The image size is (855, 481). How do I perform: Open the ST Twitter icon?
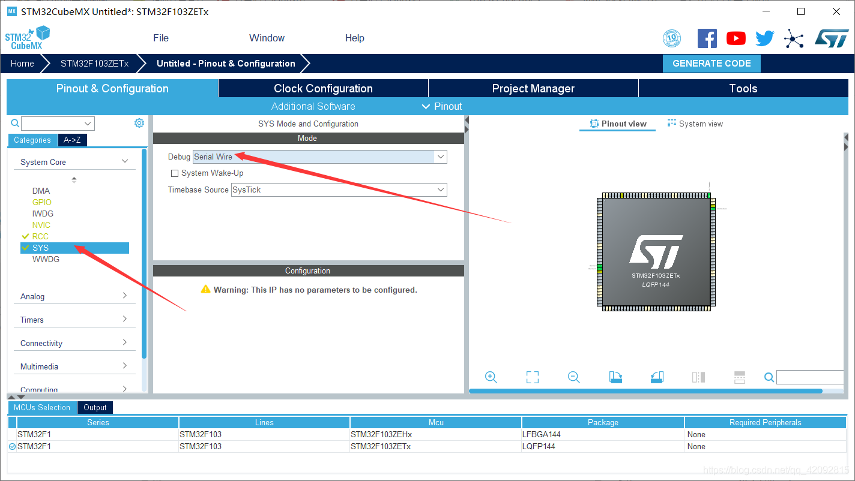(x=765, y=38)
